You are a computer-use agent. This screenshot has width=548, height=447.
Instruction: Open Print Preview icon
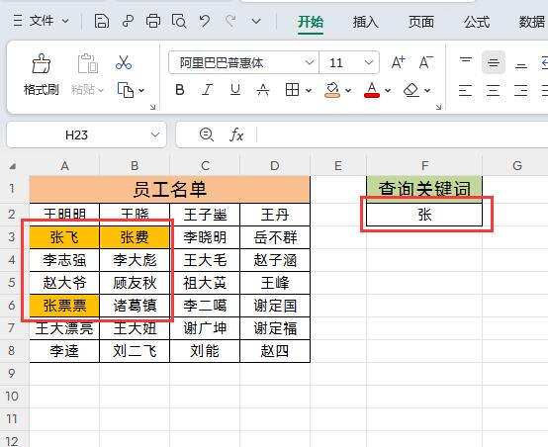pos(179,22)
